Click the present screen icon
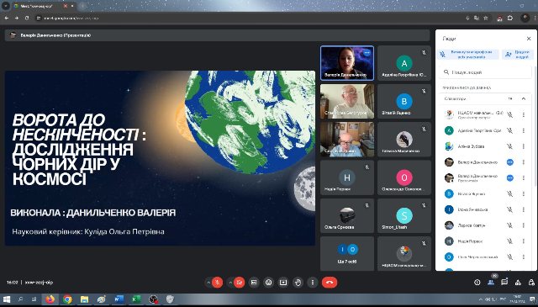Viewport: 538px width, 307px height. 283,283
